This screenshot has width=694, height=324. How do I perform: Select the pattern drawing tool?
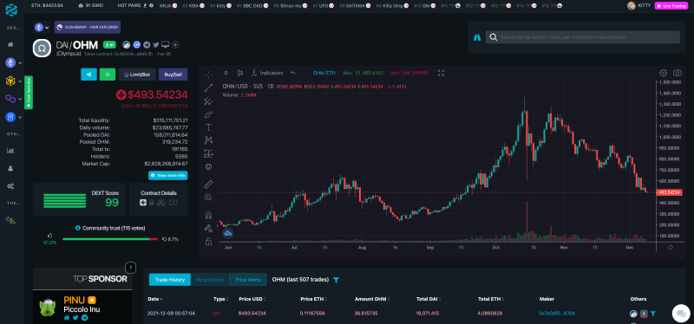pos(208,140)
